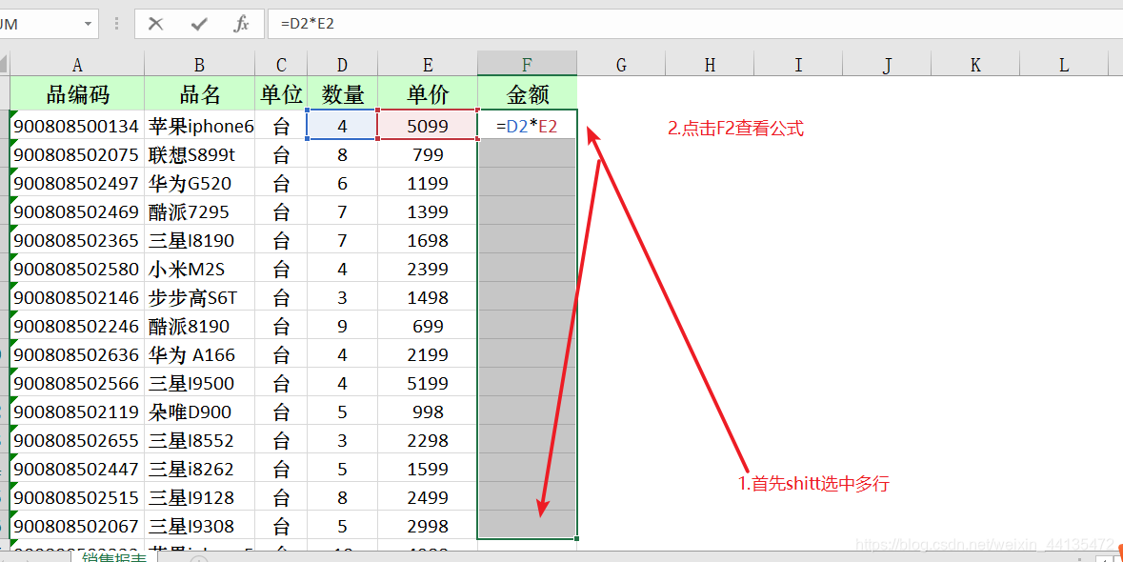Click column header D
This screenshot has height=562, width=1123.
[x=341, y=63]
